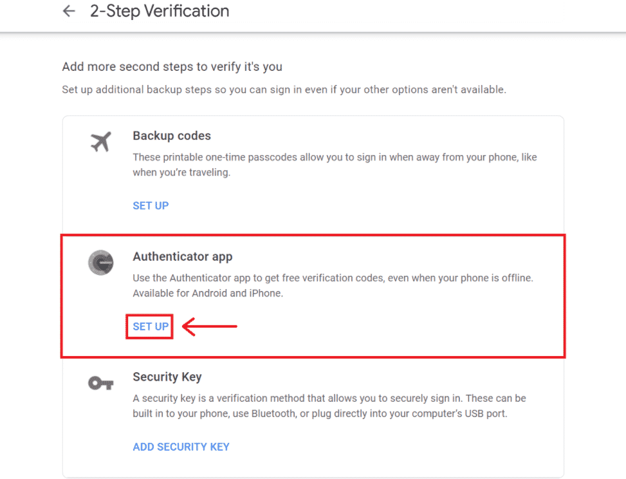Click ADD SECURITY KEY

point(181,446)
